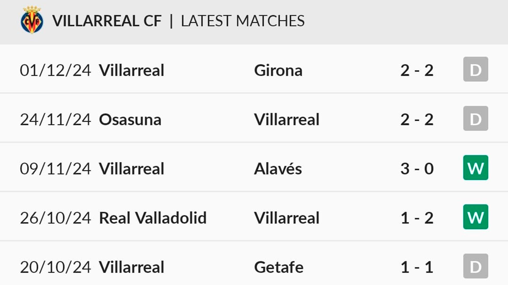Screen dimensions: 508x285
Task: Select the 24/11/24 match date
Action: click(x=55, y=120)
